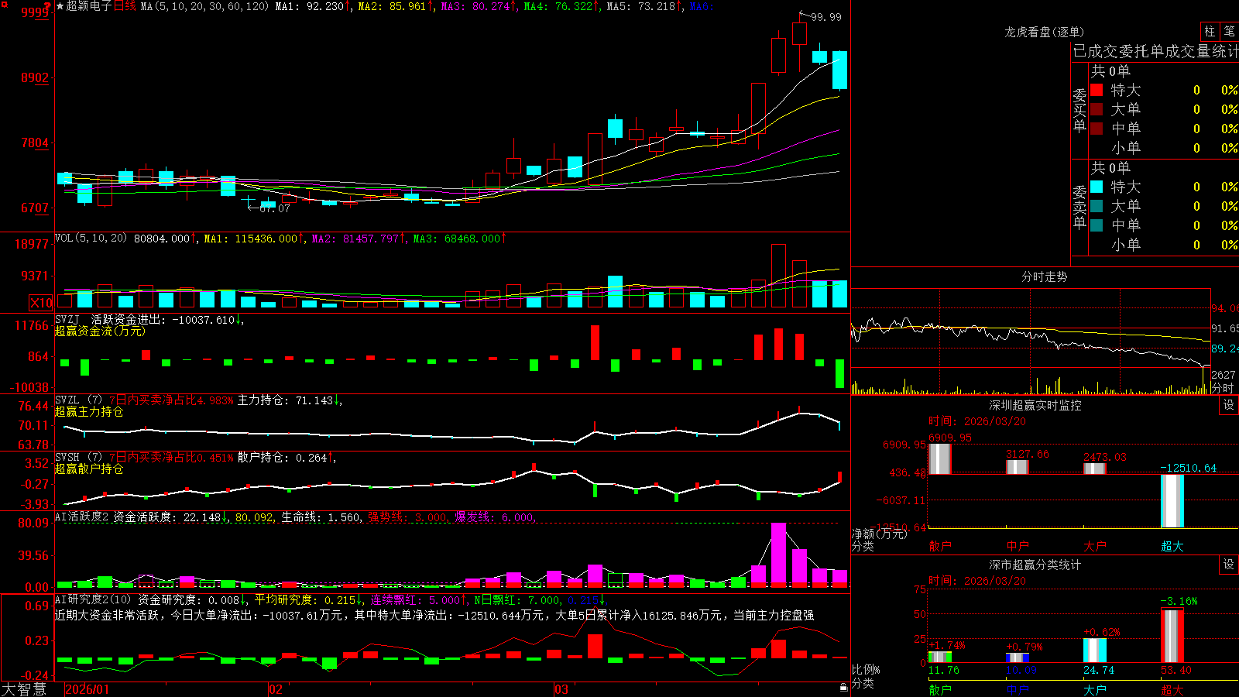The width and height of the screenshot is (1239, 697).
Task: Click the VOL(5,10,20) indicator label
Action: 91,239
